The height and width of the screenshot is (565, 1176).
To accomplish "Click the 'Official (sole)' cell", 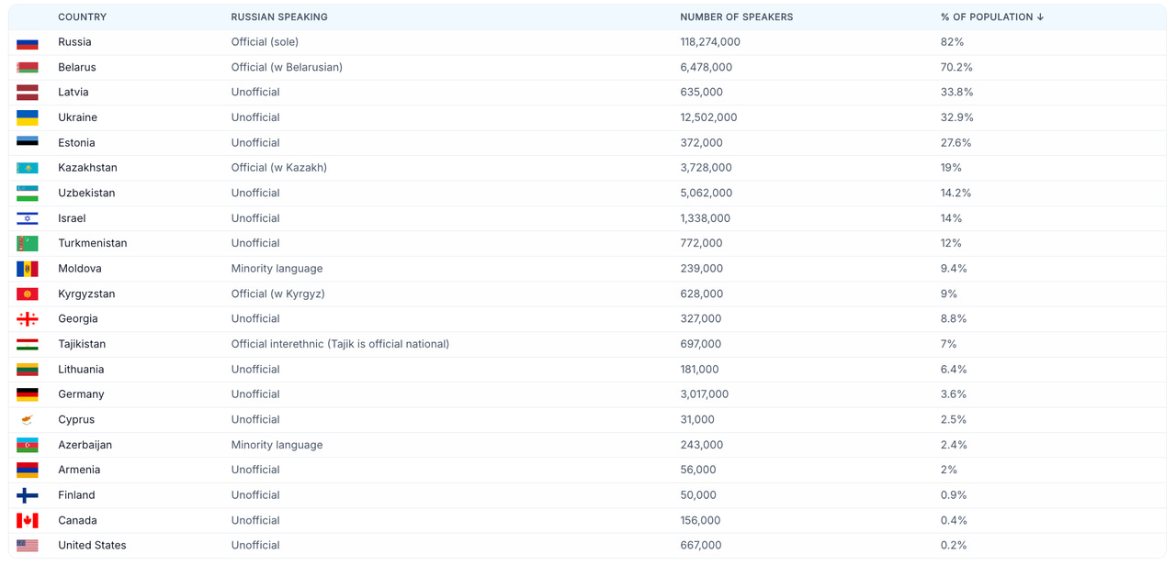I will pyautogui.click(x=265, y=42).
